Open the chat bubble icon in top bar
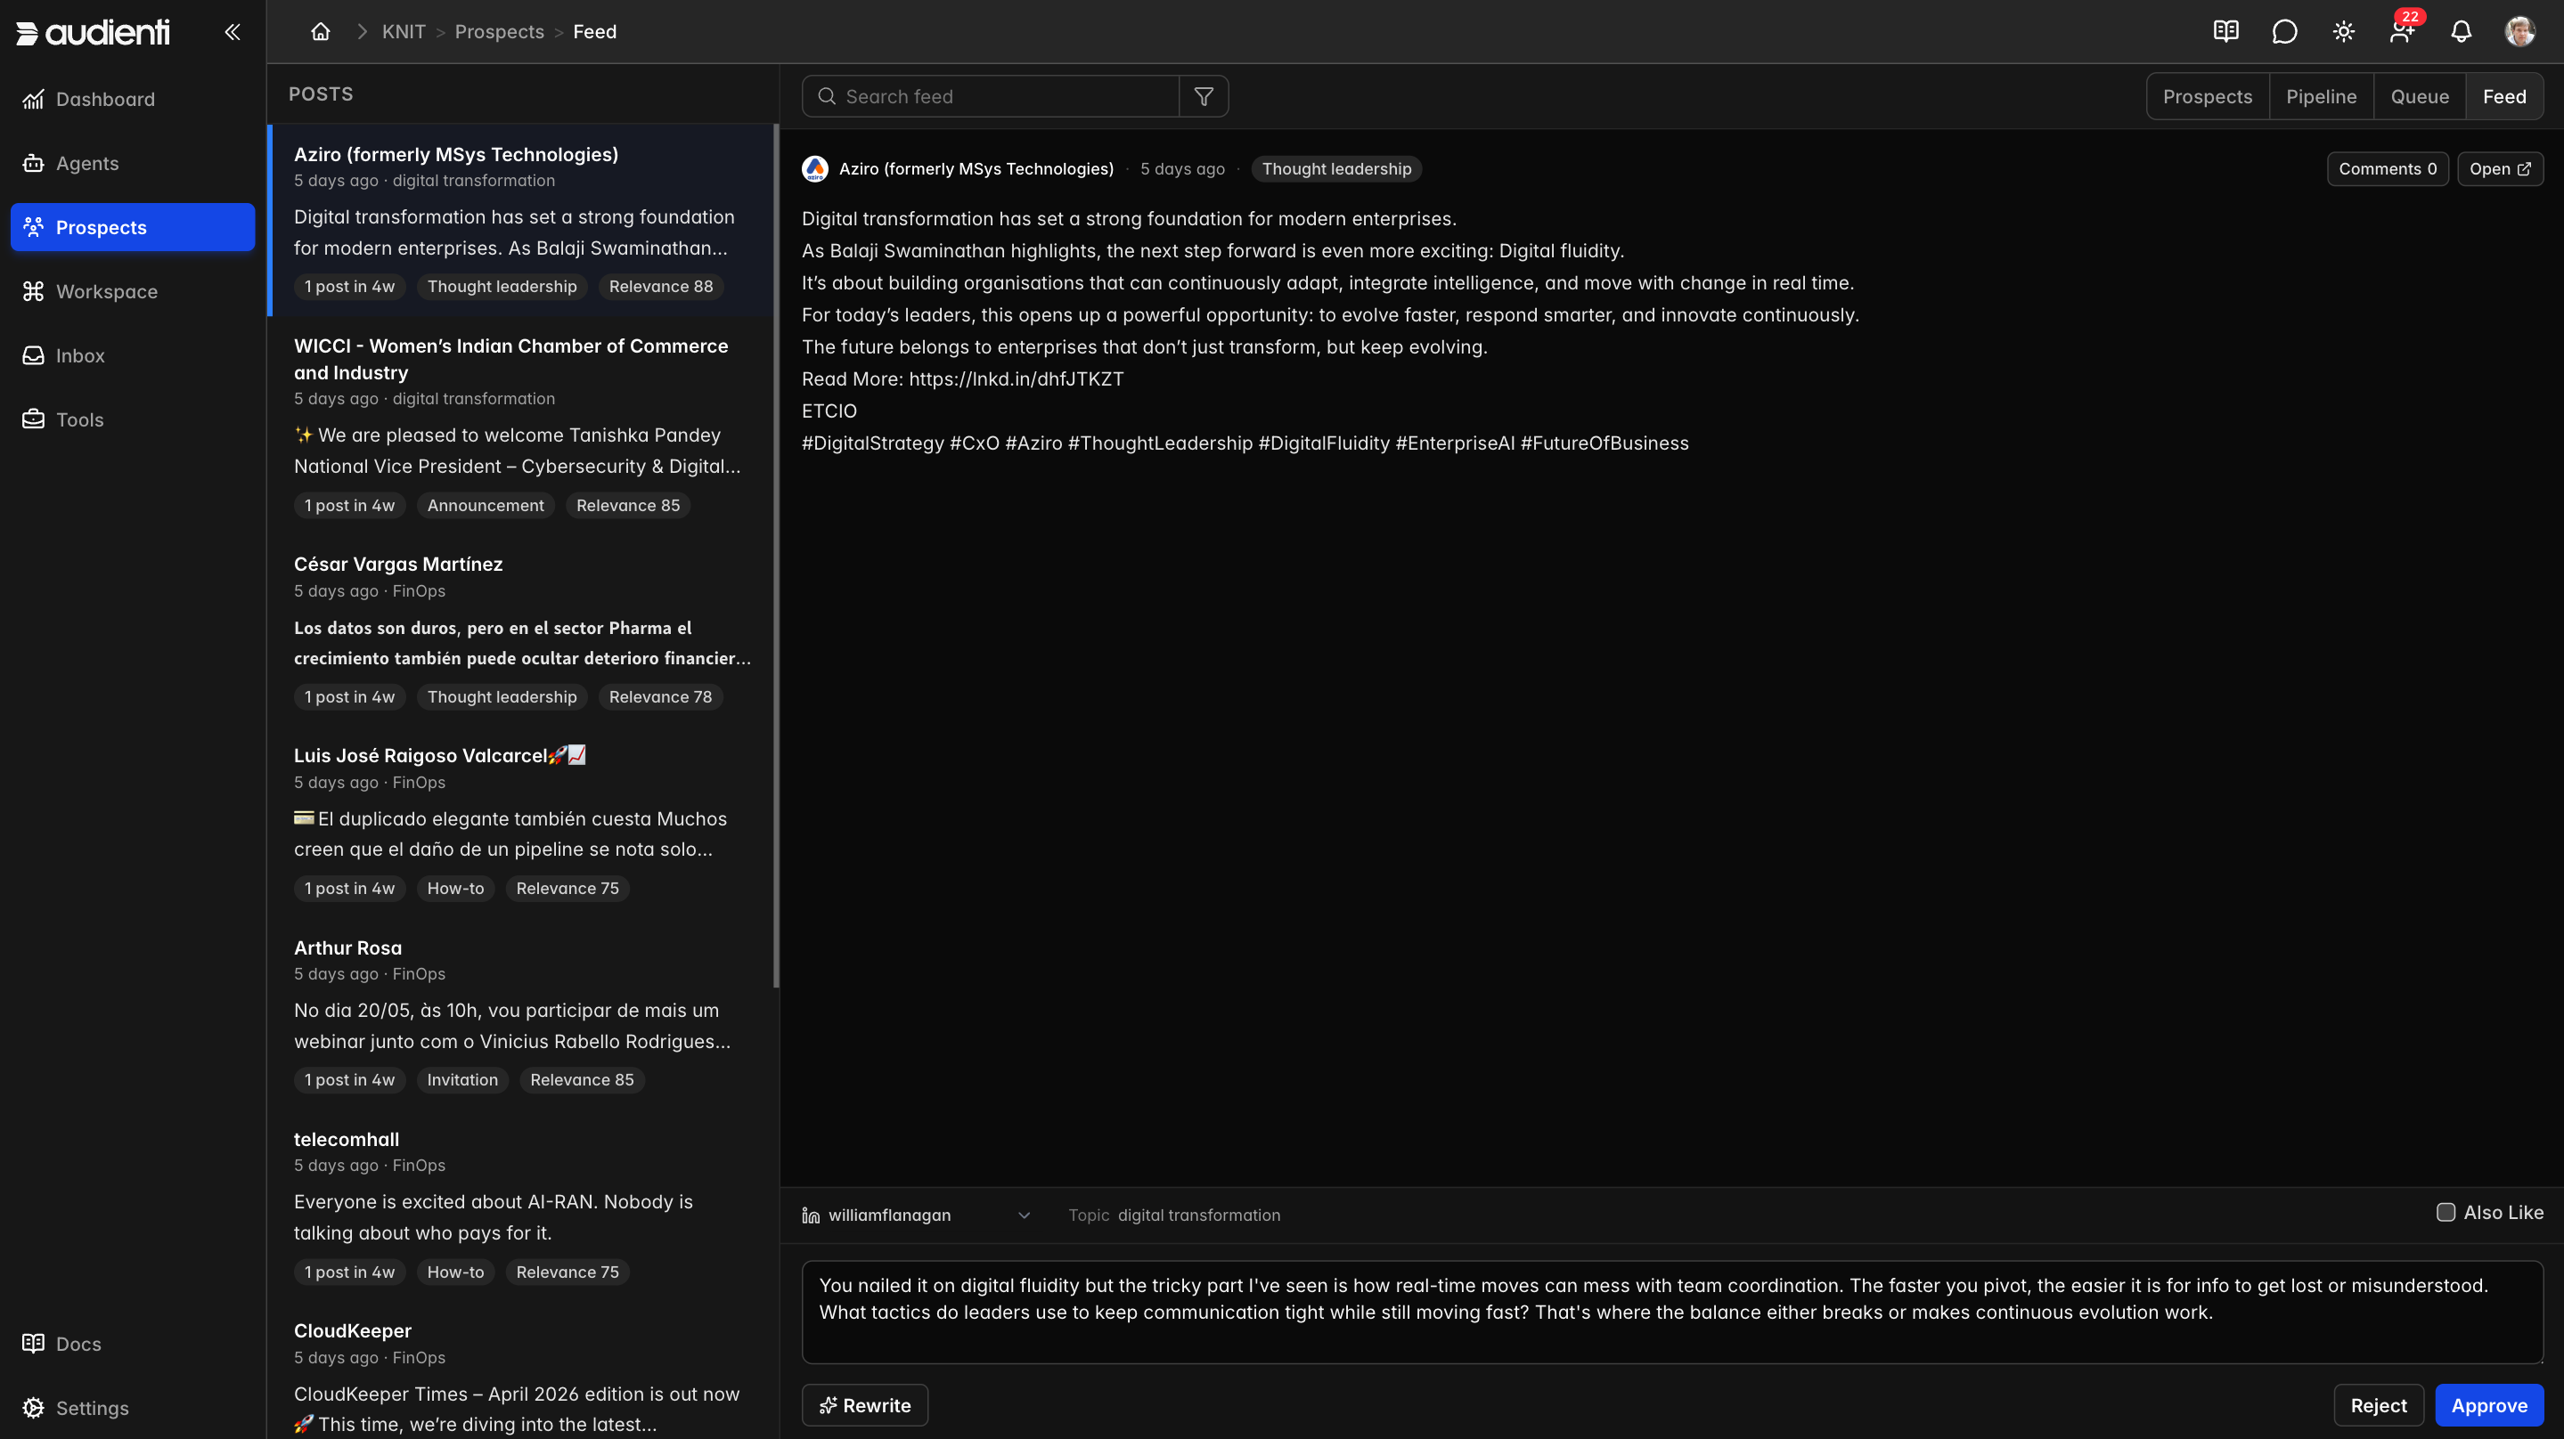Viewport: 2564px width, 1439px height. [x=2284, y=32]
